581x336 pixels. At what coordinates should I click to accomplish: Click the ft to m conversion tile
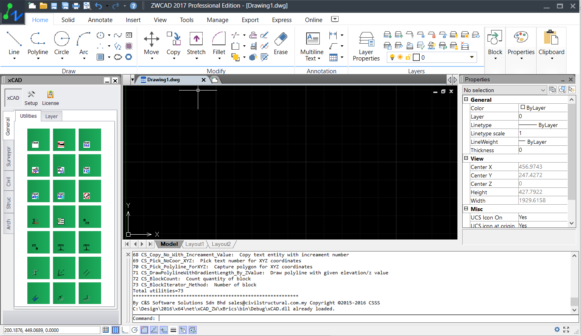coord(90,217)
